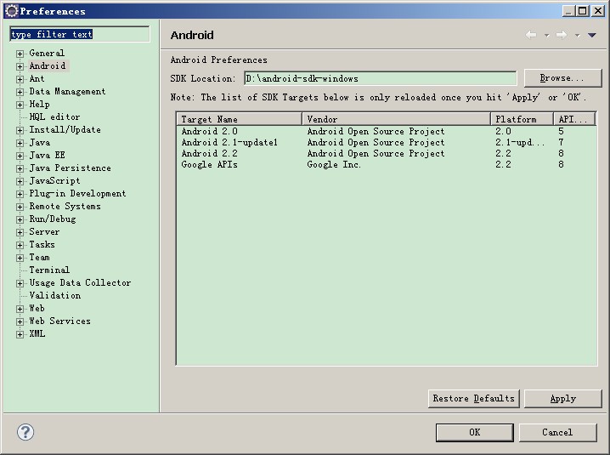
Task: Expand the Android tree node
Action: (x=20, y=66)
